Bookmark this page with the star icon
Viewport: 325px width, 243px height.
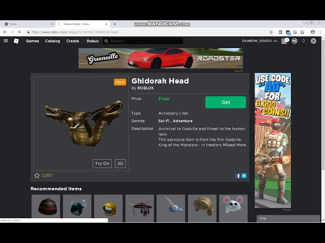tap(271, 32)
